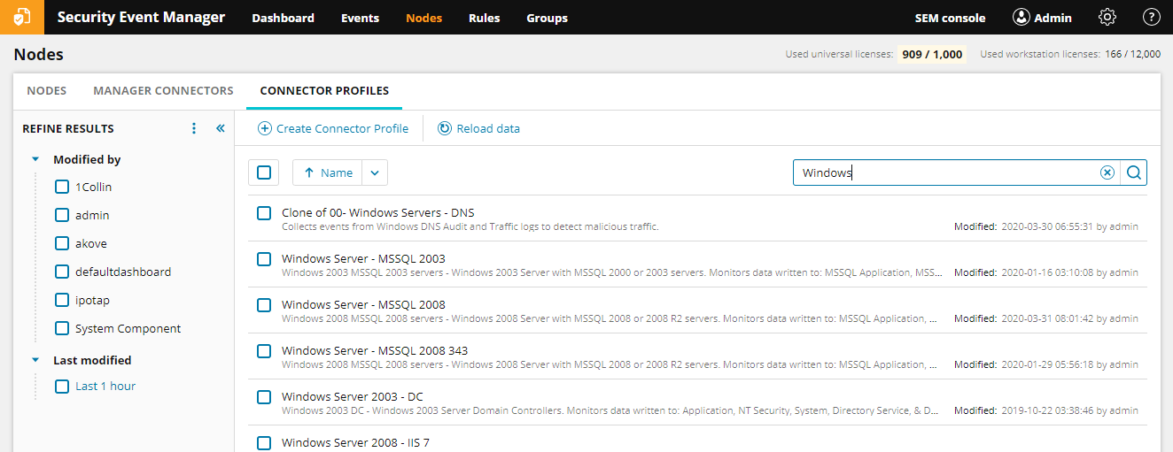Clear the search field with X icon

coord(1107,172)
